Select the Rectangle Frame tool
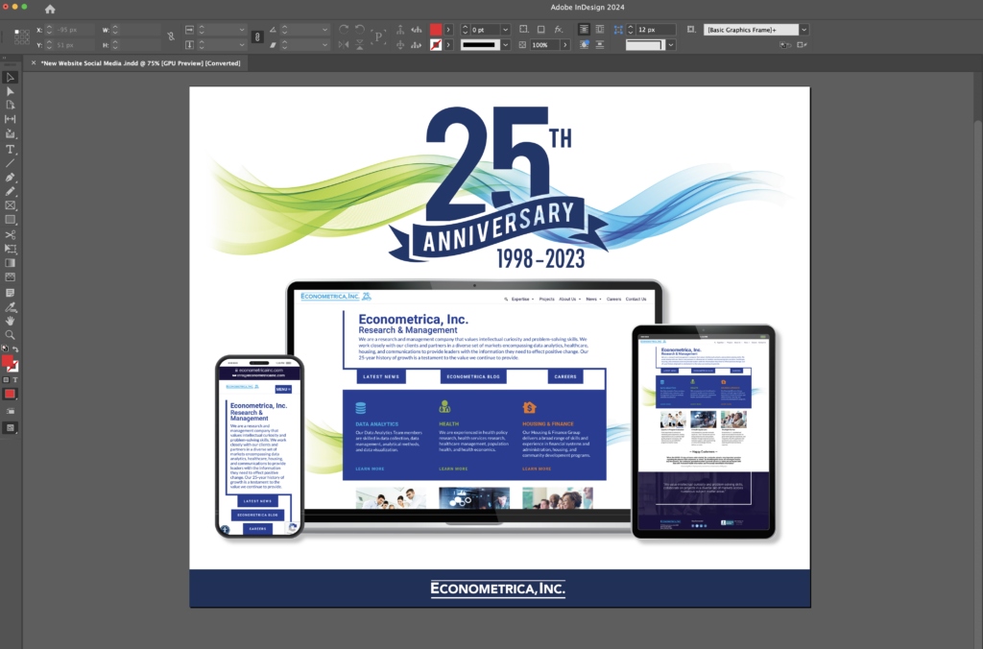Image resolution: width=983 pixels, height=649 pixels. (x=10, y=205)
